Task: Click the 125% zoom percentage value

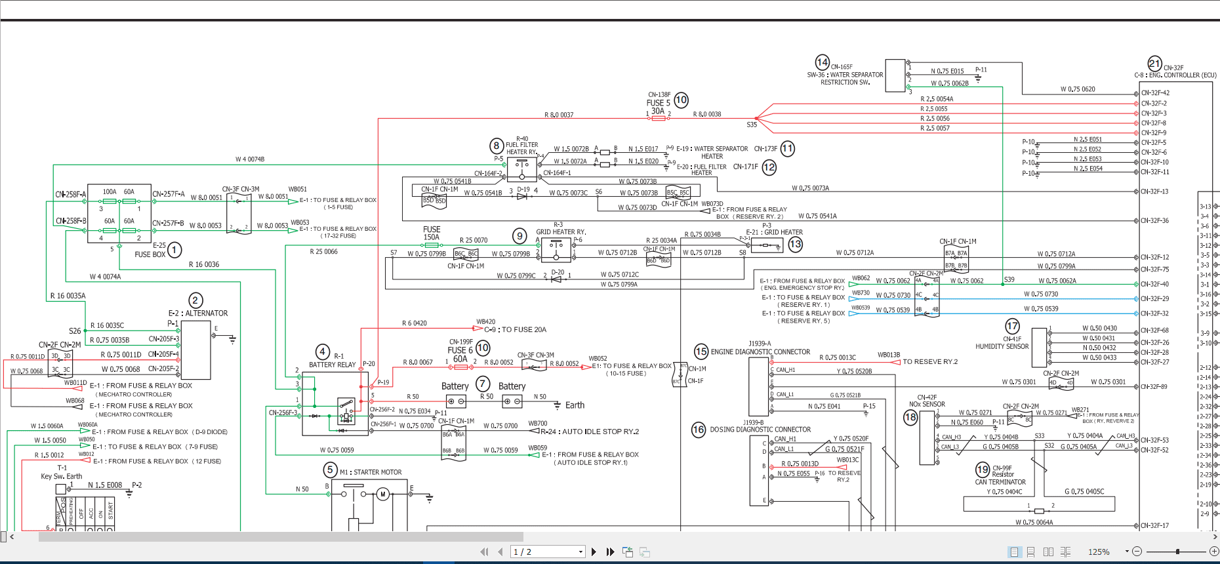Action: click(1099, 552)
